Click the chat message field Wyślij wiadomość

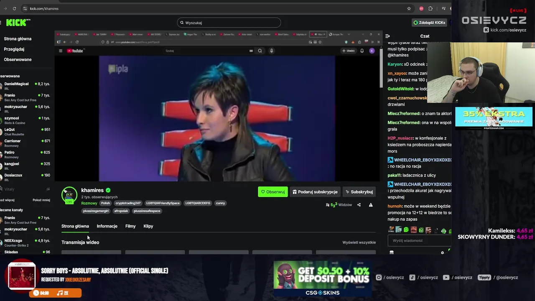420,240
